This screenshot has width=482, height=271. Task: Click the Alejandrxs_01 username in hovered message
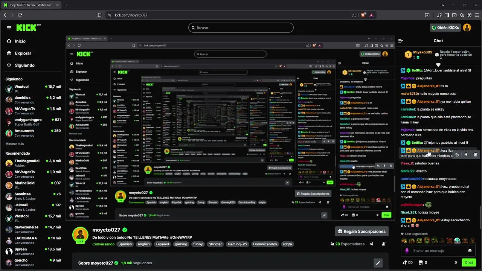pyautogui.click(x=429, y=151)
